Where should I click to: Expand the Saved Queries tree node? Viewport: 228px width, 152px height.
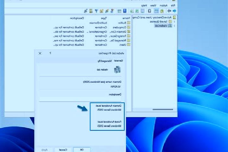tap(174, 22)
